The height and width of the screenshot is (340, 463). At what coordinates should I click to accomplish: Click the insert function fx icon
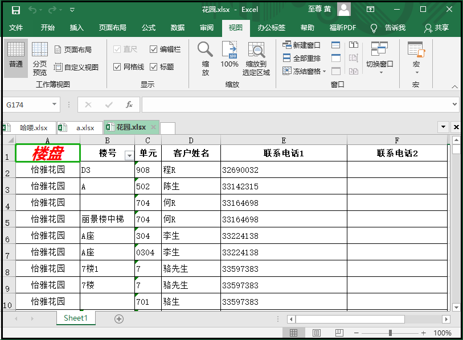pos(129,105)
